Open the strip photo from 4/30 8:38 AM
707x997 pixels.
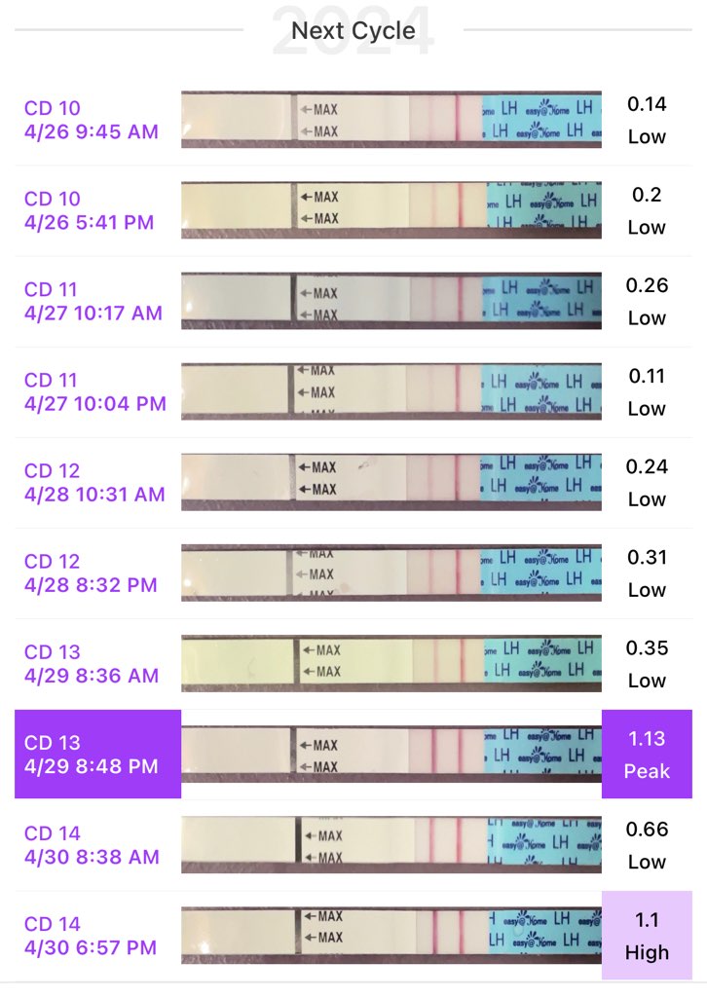391,845
